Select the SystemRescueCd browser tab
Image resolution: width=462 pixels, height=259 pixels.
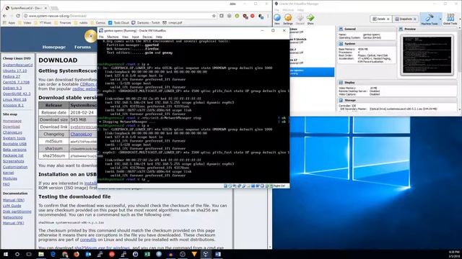[x=26, y=8]
